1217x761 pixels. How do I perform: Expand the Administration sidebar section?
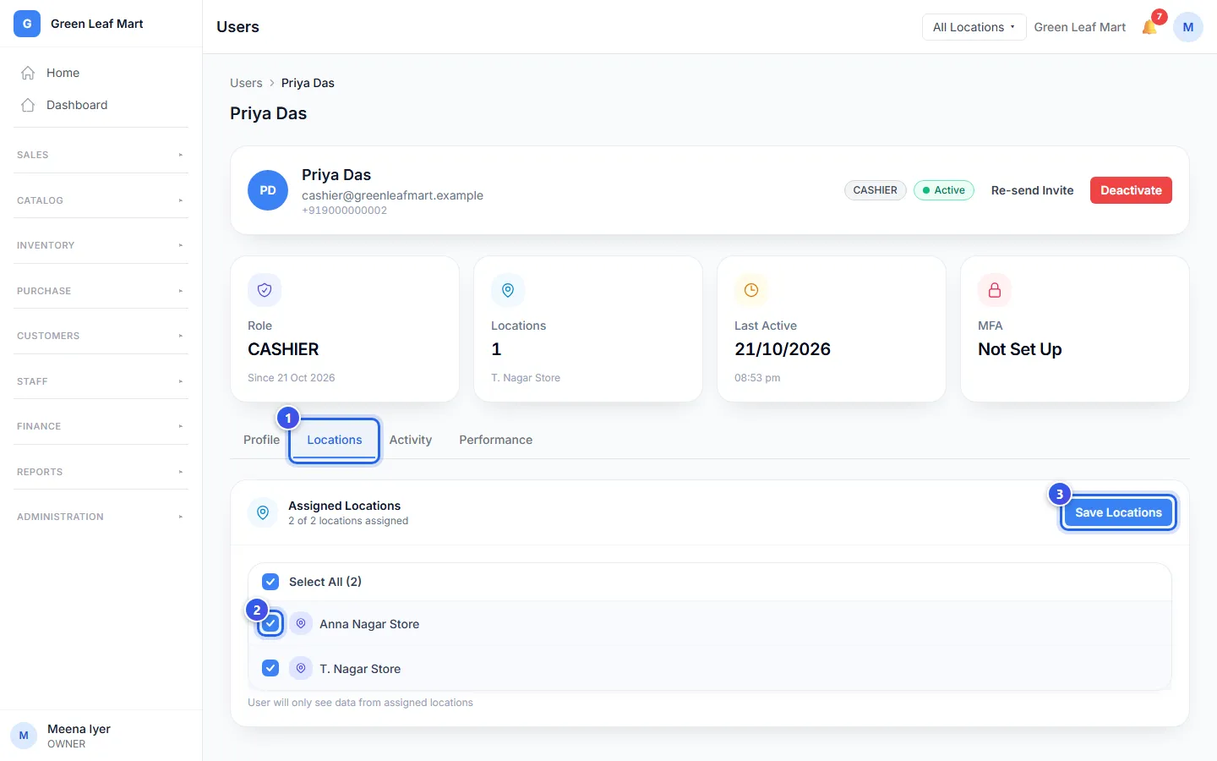(101, 517)
